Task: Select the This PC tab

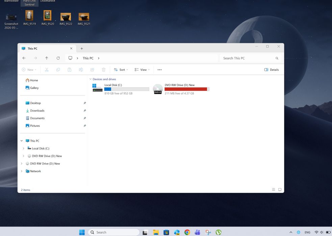Action: (x=47, y=49)
